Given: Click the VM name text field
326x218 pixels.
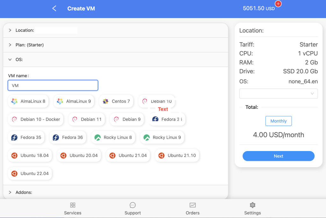Looking at the screenshot, I should 53,85.
